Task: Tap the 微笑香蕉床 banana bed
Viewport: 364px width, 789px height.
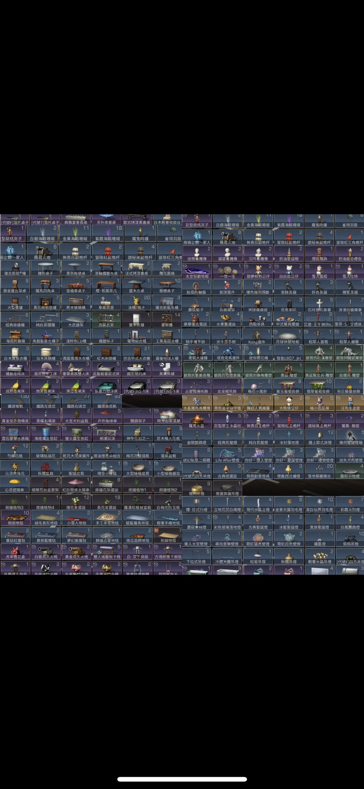Action: (x=45, y=387)
